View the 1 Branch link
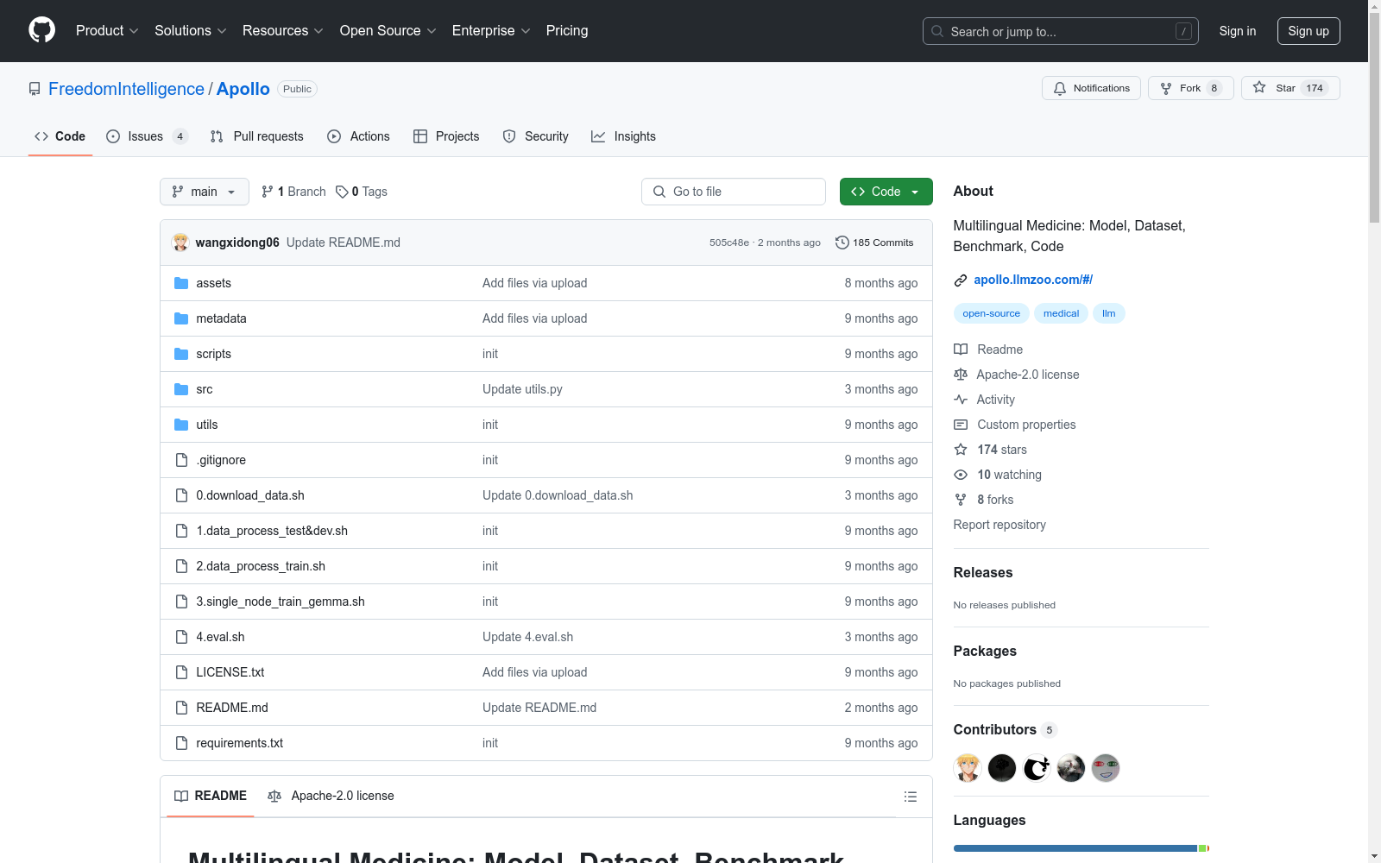 (x=293, y=192)
